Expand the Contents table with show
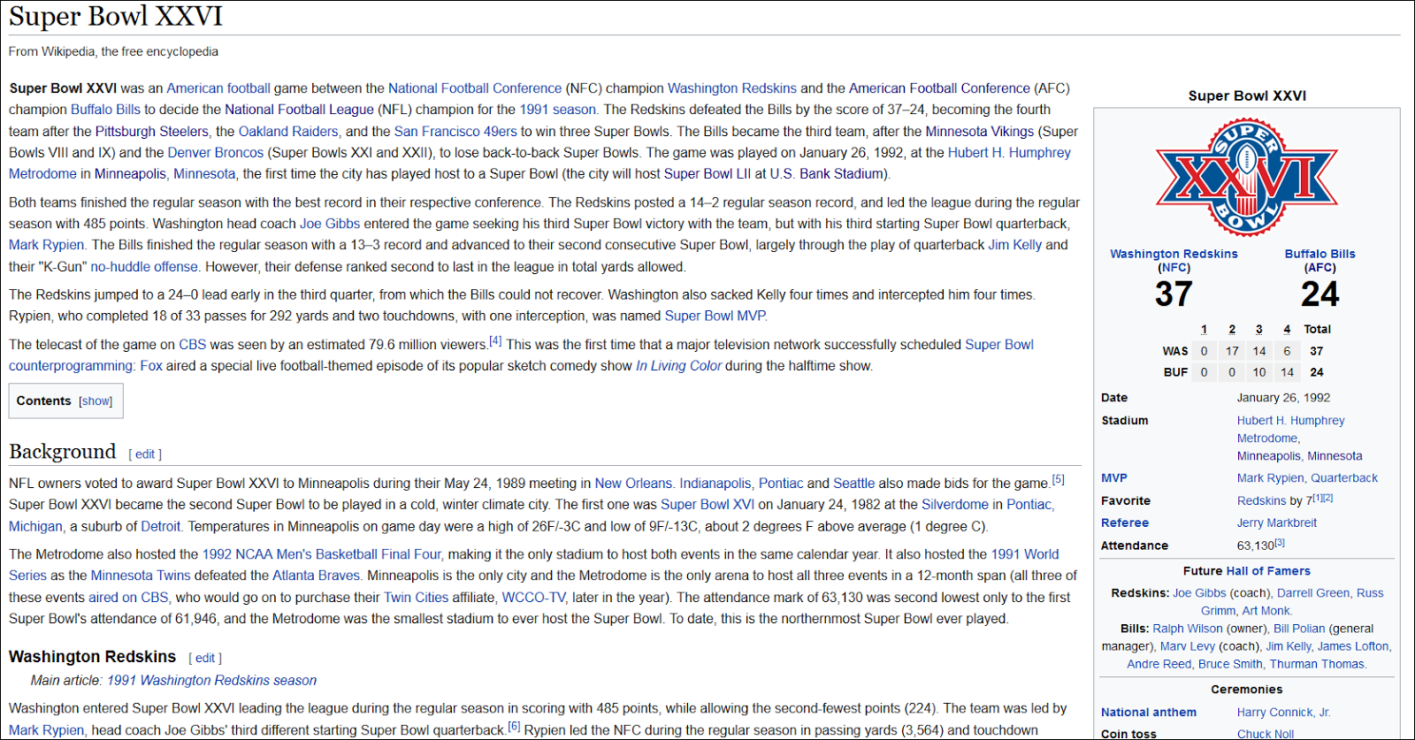The height and width of the screenshot is (740, 1415). 96,401
